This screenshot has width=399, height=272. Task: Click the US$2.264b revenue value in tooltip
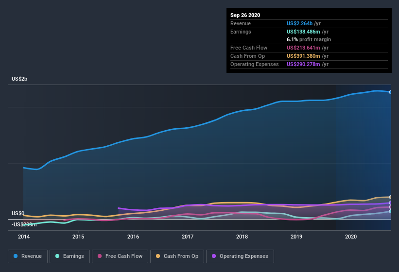coord(300,23)
